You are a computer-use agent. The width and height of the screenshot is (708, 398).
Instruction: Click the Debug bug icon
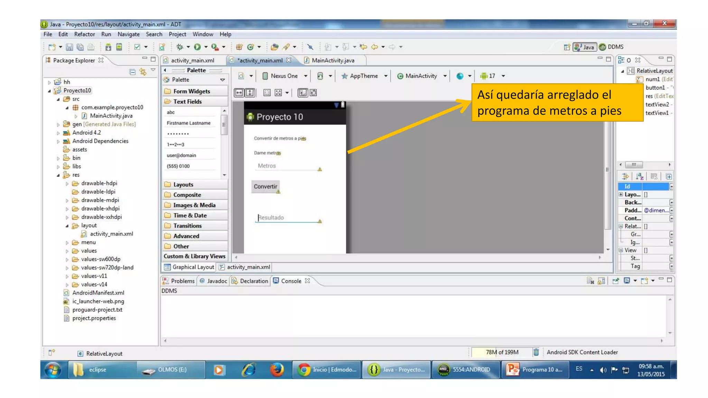[179, 47]
